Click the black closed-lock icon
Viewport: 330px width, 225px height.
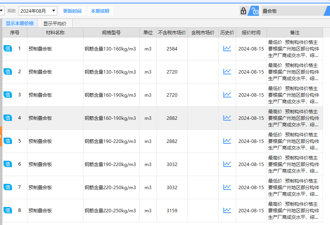(x=243, y=11)
